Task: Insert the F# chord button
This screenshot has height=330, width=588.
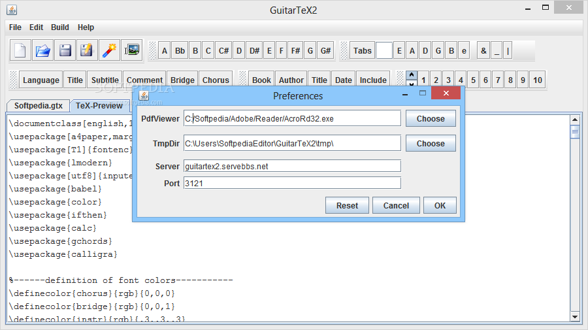Action: (295, 50)
